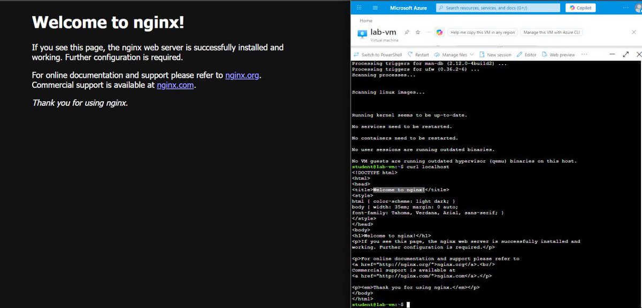Open Web preview in Cloud Shell
The width and height of the screenshot is (642, 308).
(x=558, y=55)
